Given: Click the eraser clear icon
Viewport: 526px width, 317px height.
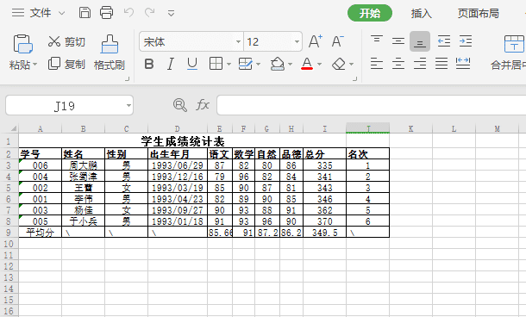Looking at the screenshot, I should click(x=339, y=64).
